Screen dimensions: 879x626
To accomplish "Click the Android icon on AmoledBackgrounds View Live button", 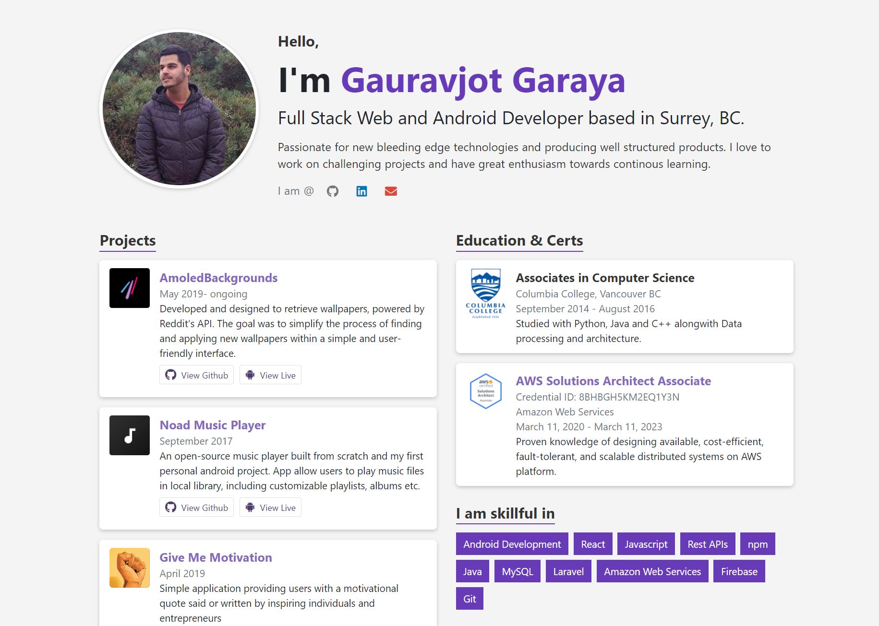I will pyautogui.click(x=250, y=375).
